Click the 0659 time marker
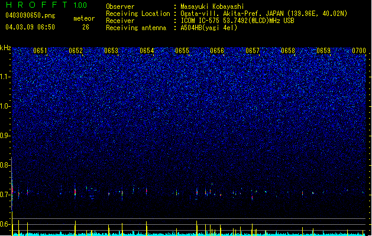372x236 pixels. pyautogui.click(x=324, y=51)
